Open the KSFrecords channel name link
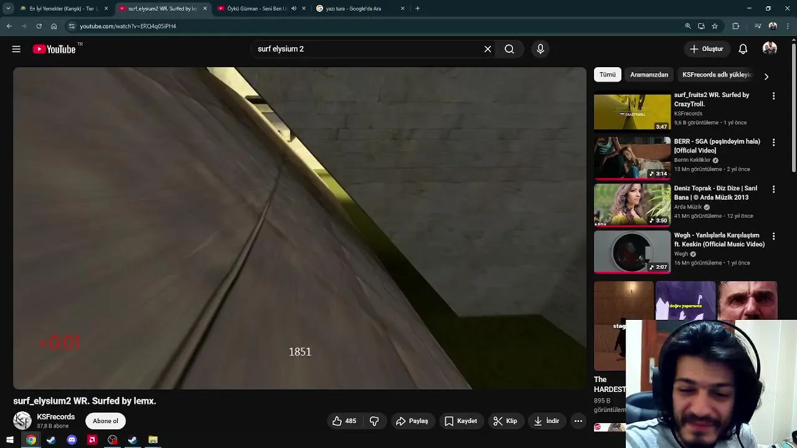797x448 pixels. coord(55,417)
